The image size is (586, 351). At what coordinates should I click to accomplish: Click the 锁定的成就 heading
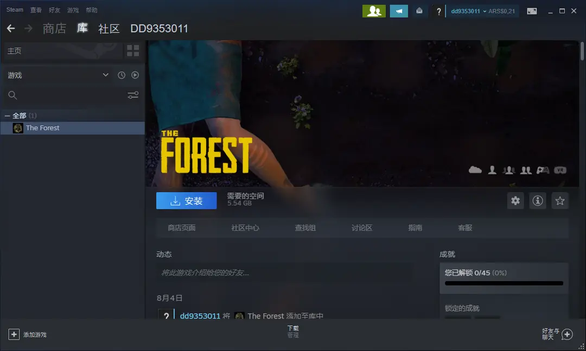pos(462,308)
